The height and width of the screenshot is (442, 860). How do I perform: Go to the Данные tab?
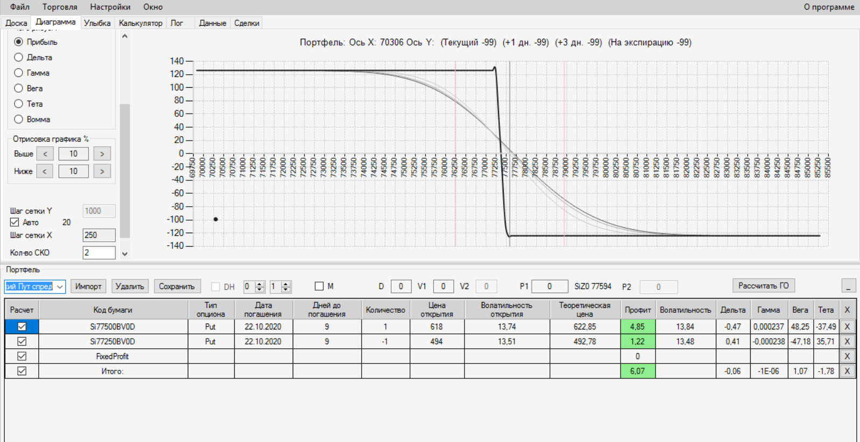click(x=213, y=23)
